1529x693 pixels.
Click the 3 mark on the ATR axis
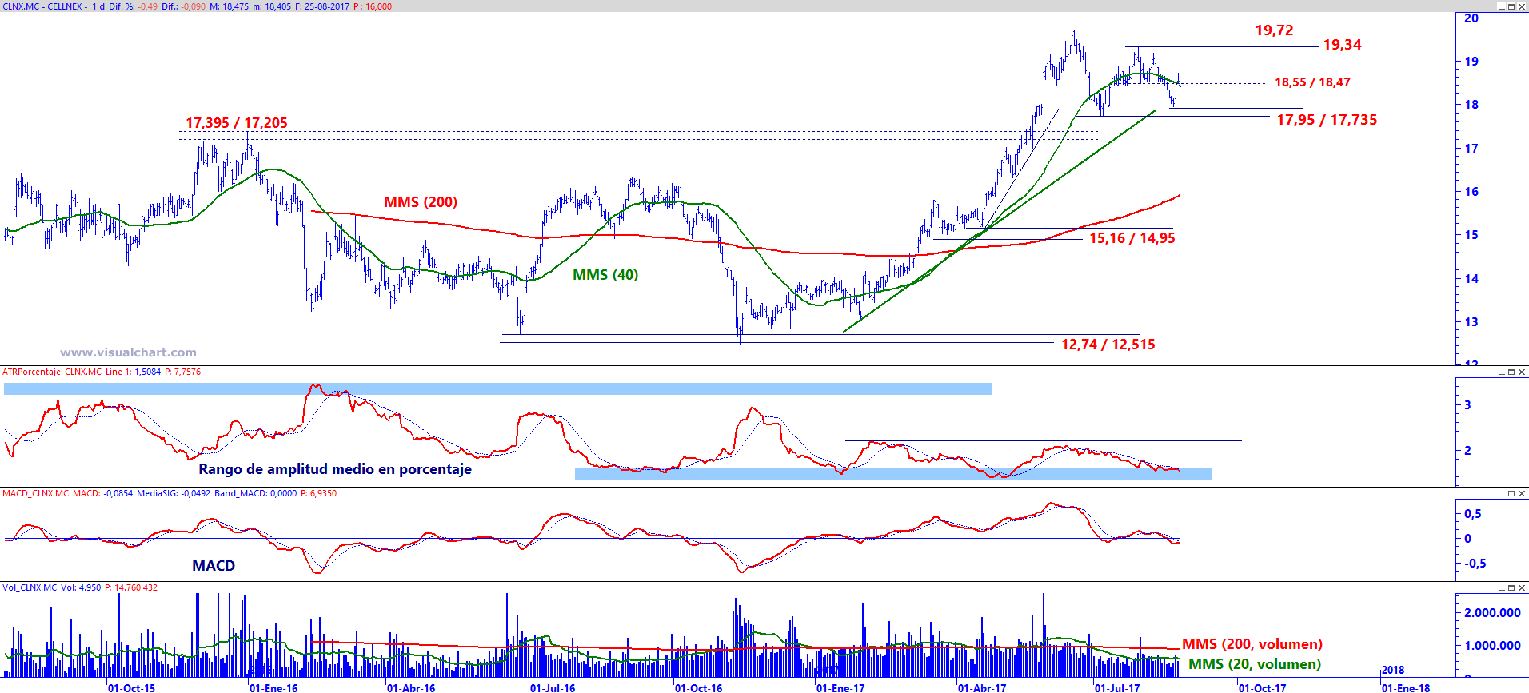click(x=1467, y=404)
